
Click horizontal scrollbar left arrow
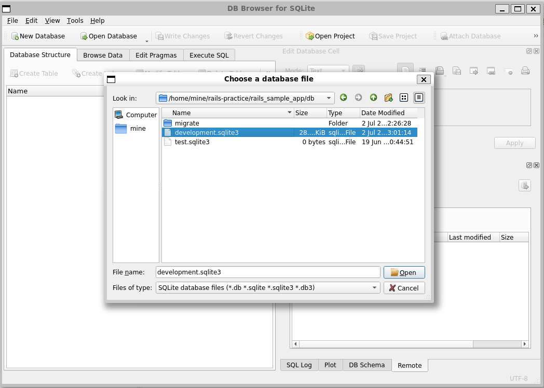pos(295,344)
